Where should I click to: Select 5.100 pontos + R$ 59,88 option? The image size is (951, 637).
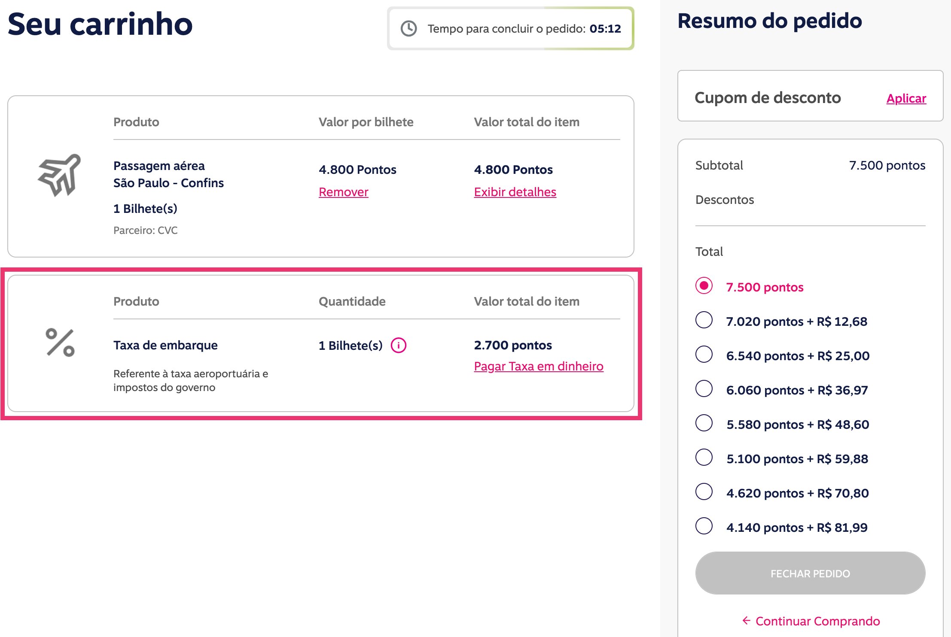click(704, 458)
